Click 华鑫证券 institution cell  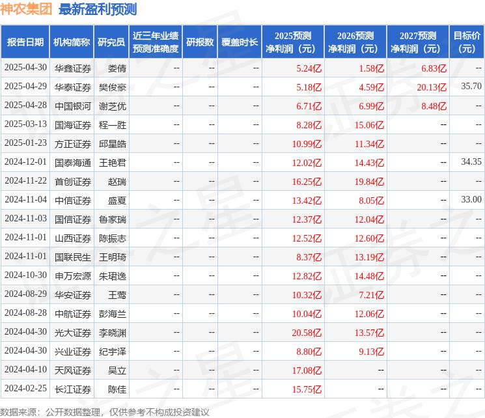click(73, 68)
